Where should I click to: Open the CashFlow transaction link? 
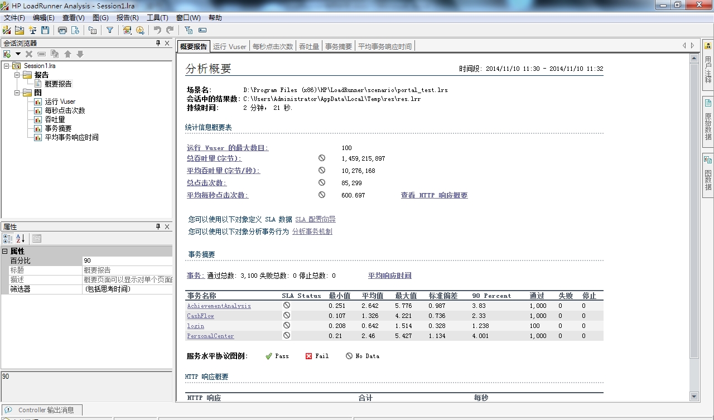click(200, 316)
